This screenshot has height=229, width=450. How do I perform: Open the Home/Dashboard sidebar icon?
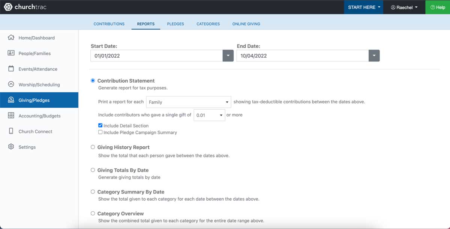pos(11,37)
